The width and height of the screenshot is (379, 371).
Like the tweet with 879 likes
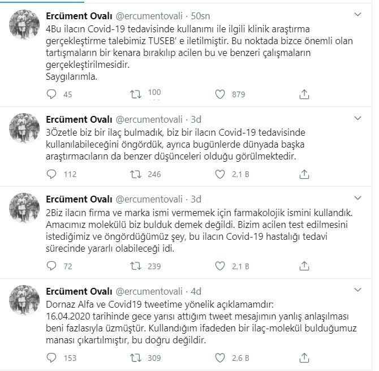220,94
